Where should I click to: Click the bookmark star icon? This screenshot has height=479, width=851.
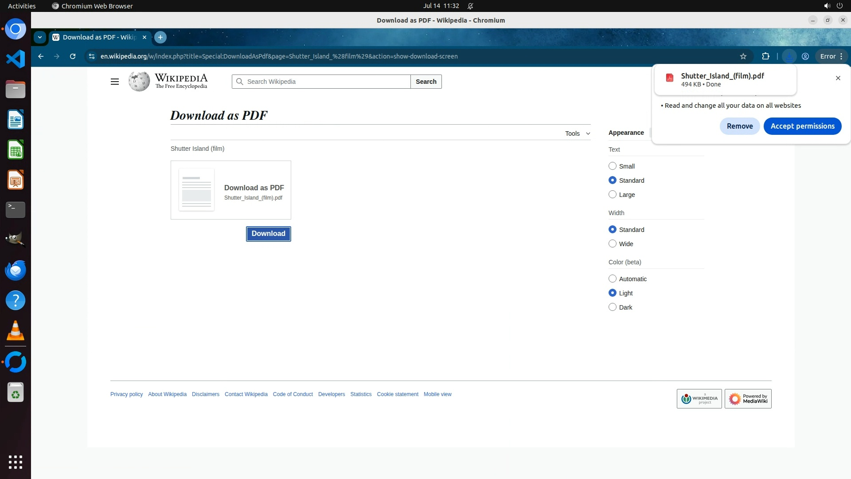click(743, 56)
